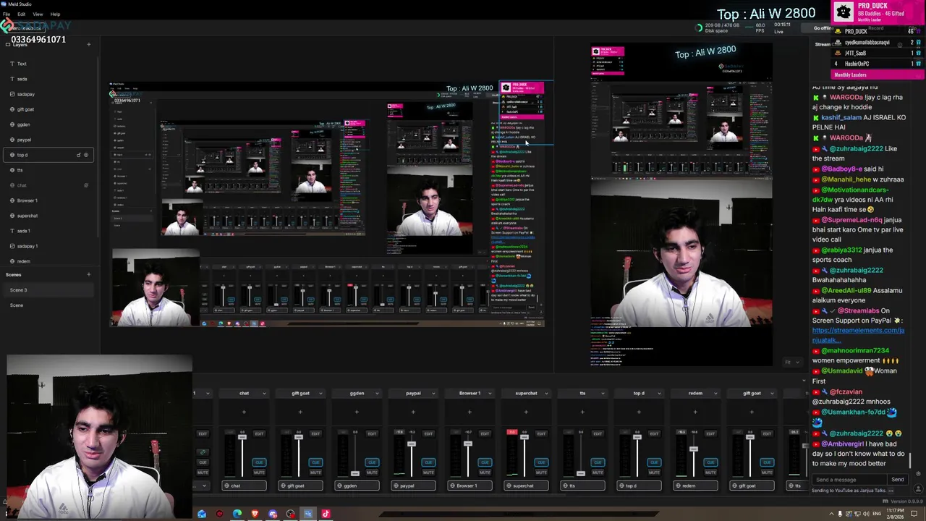Toggle visibility eye of top d layer
Image resolution: width=926 pixels, height=521 pixels.
pyautogui.click(x=86, y=155)
